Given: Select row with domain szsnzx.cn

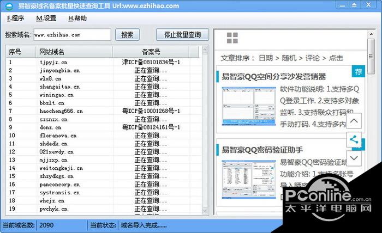Looking at the screenshot, I should pyautogui.click(x=104, y=119).
